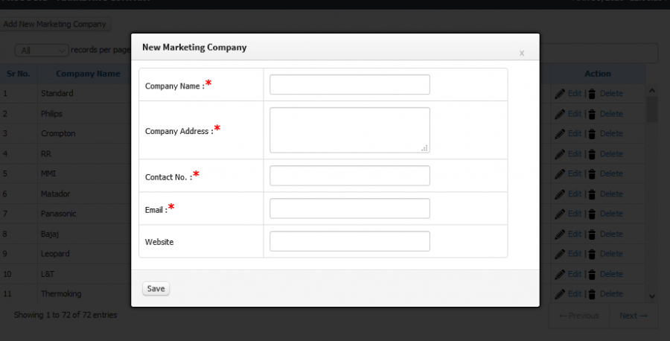Select the Crompton company name cell
Image resolution: width=670 pixels, height=341 pixels.
(58, 133)
